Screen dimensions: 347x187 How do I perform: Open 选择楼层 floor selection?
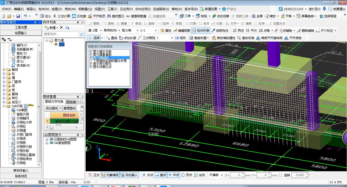pos(328,16)
